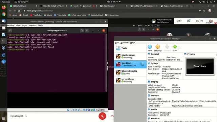The image size is (217, 122).
Task: Click new tab icon in guest terminal
Action: (x=10, y=30)
